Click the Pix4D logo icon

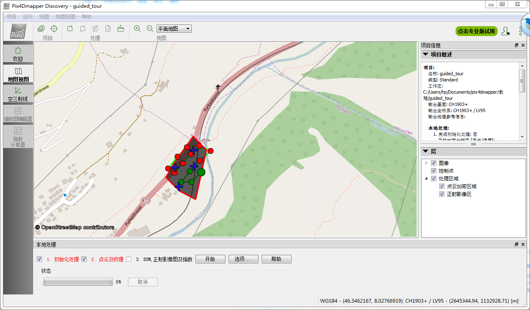(18, 31)
